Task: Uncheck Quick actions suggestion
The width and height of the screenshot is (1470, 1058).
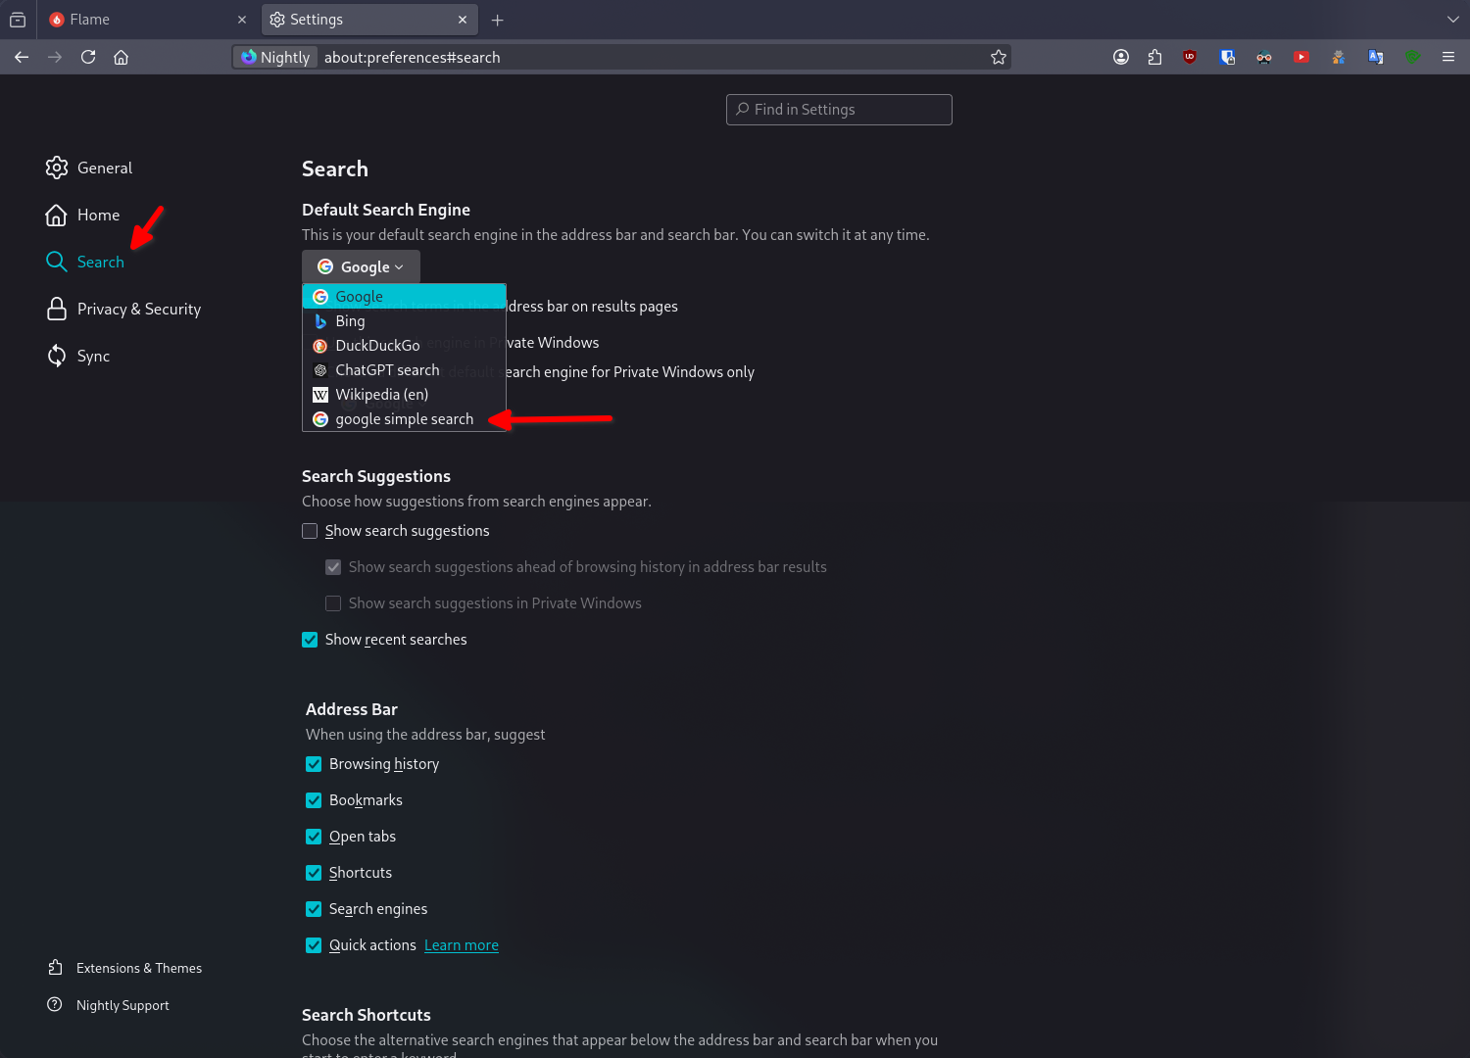Action: click(314, 945)
